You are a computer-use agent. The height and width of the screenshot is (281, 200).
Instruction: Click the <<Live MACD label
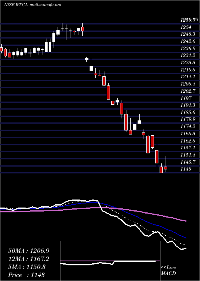point(168,271)
